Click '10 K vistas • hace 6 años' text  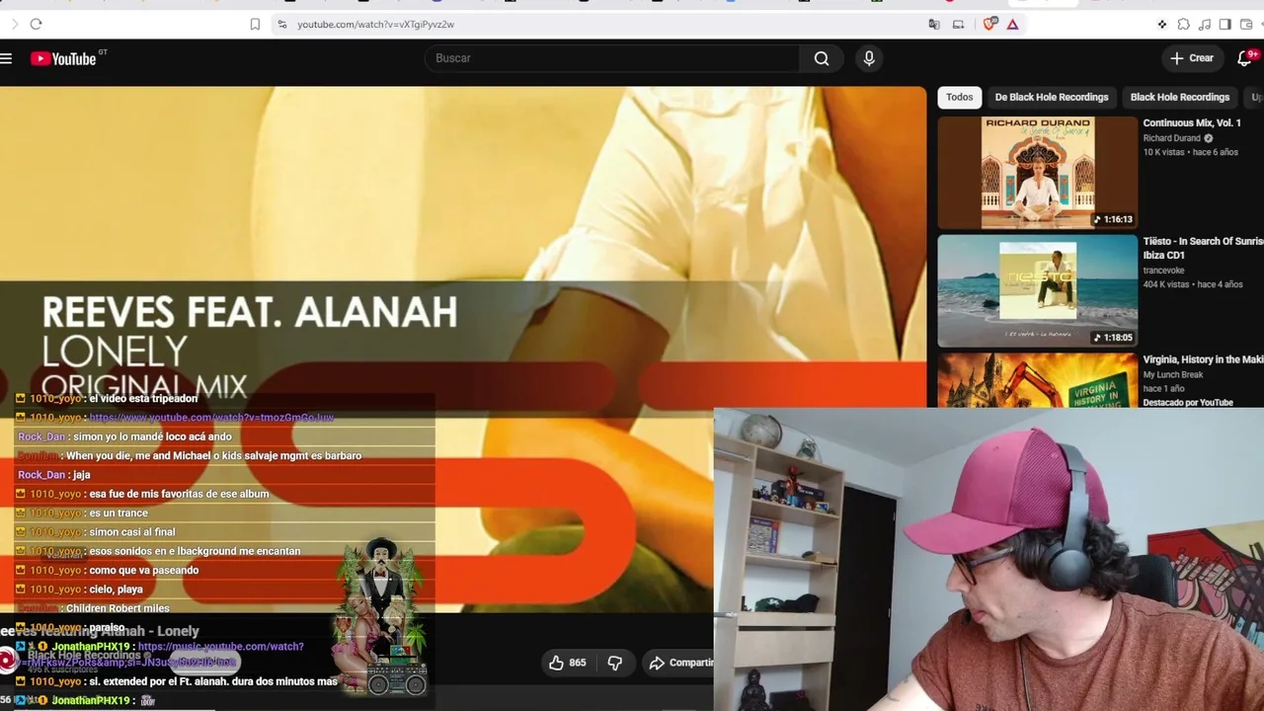click(1191, 152)
